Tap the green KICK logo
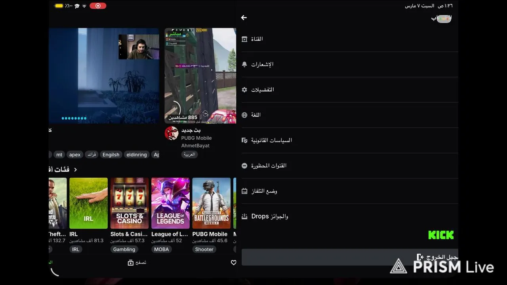The image size is (507, 285). point(441,235)
